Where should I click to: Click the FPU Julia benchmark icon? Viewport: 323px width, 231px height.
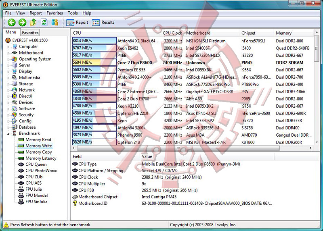point(21,189)
